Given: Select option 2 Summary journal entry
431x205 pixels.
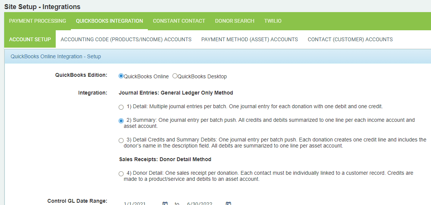Looking at the screenshot, I should pos(121,121).
